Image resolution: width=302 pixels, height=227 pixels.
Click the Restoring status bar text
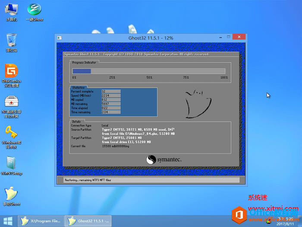(88, 180)
